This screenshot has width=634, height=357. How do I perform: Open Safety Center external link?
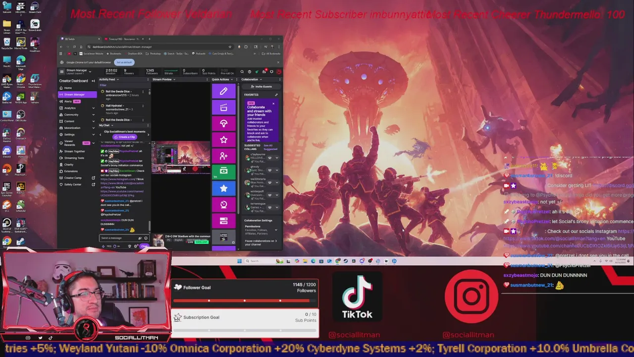click(77, 184)
